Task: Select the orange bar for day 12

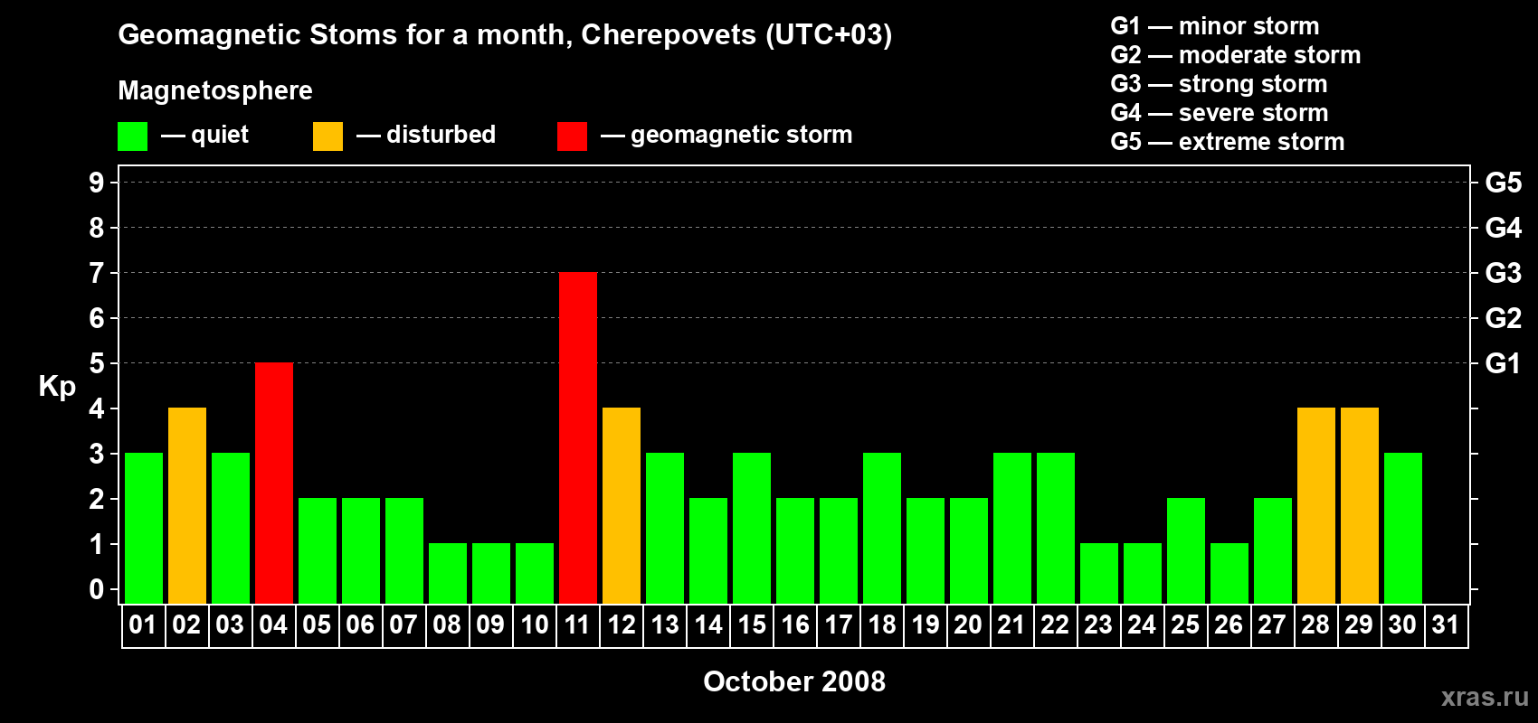Action: [x=622, y=505]
